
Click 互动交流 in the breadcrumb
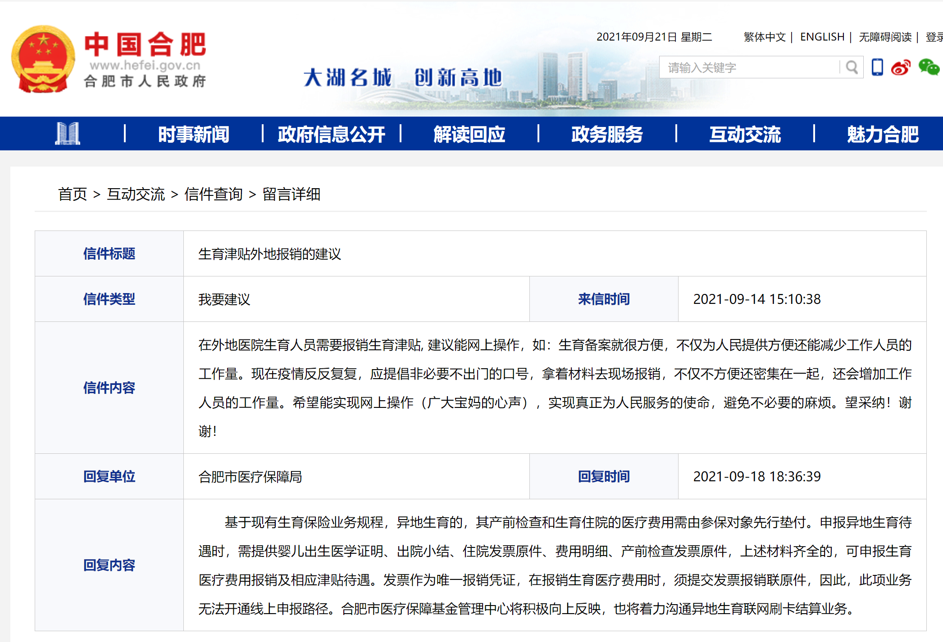(x=136, y=194)
